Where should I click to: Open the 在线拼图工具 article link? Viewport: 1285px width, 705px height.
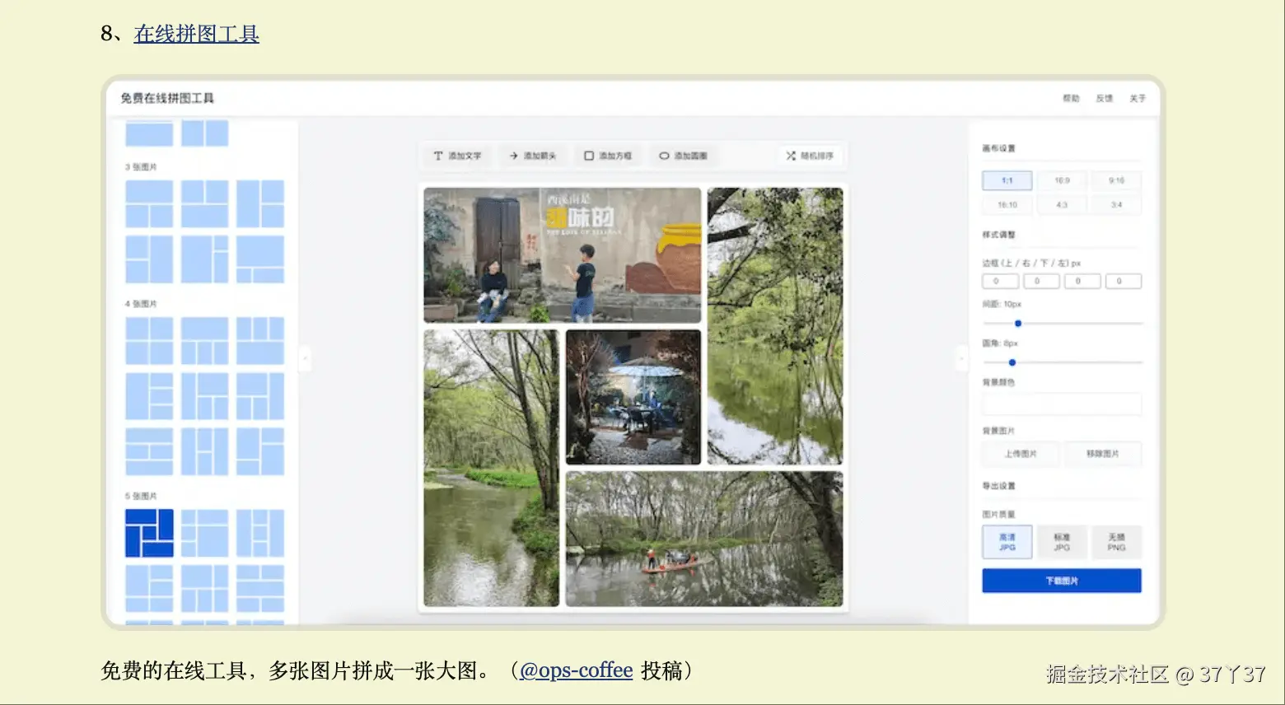196,34
